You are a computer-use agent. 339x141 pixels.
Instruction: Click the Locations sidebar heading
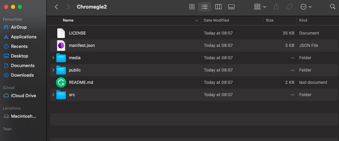[x=12, y=108]
